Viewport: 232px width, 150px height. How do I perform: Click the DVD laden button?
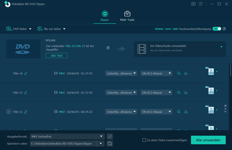pos(17,29)
